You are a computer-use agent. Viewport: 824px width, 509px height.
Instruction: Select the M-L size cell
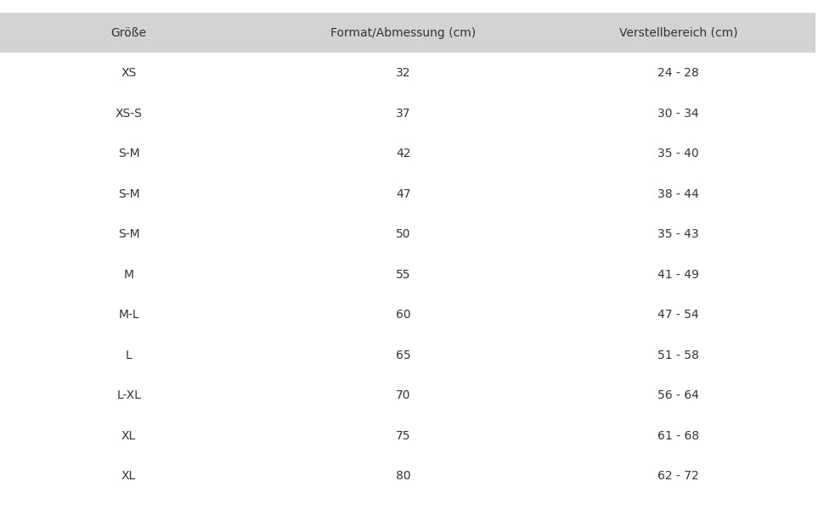point(128,315)
